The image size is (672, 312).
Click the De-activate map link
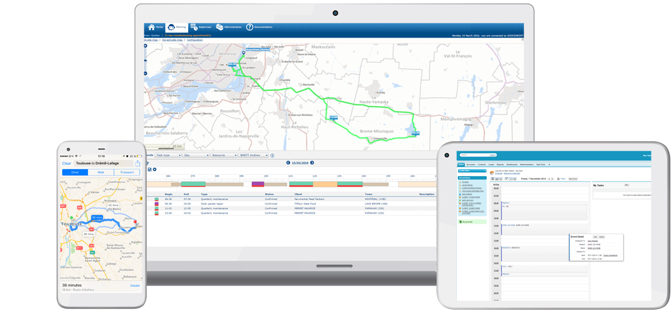coord(173,39)
